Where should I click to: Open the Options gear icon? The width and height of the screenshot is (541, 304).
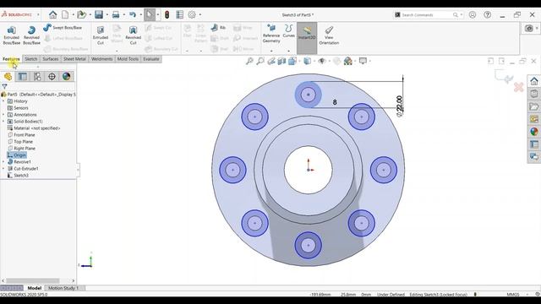(x=192, y=15)
